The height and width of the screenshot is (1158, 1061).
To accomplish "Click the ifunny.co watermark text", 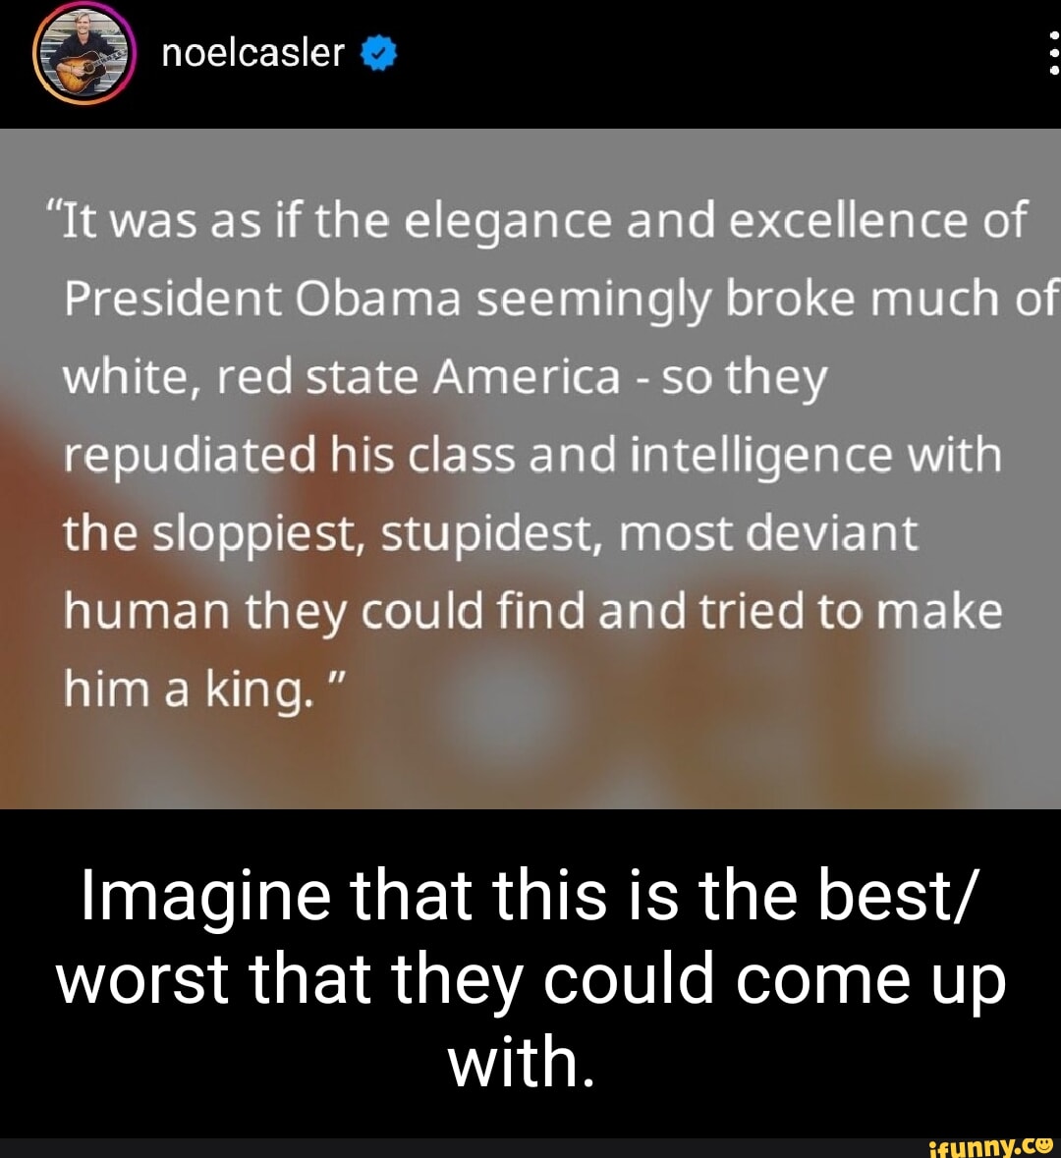I will click(x=990, y=1145).
